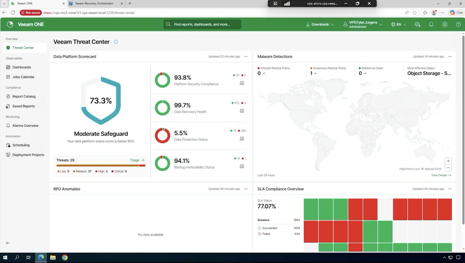This screenshot has height=263, width=465.
Task: Open report icon for Platform Security Compliance
Action: [x=242, y=83]
